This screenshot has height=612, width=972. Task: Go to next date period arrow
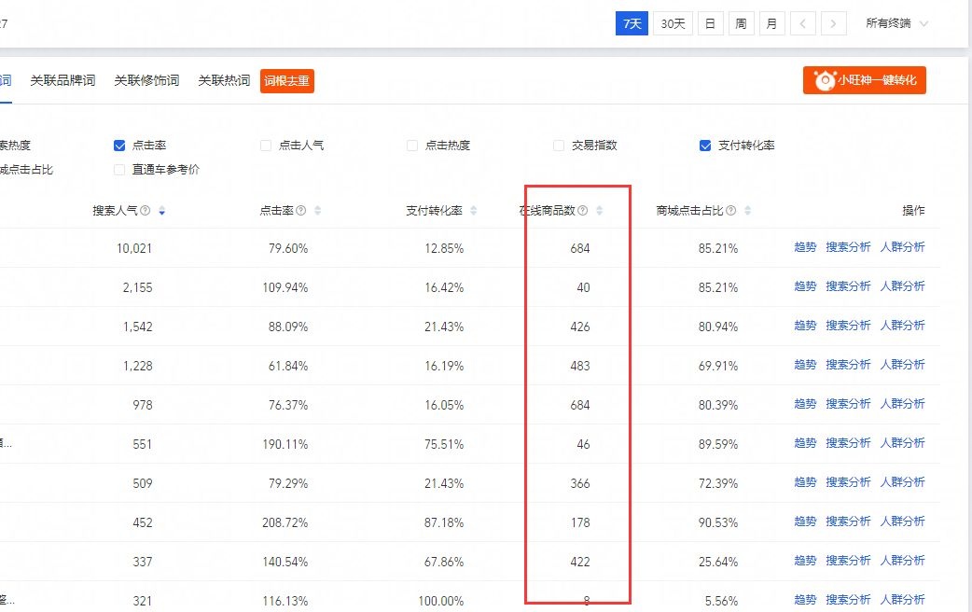point(833,23)
